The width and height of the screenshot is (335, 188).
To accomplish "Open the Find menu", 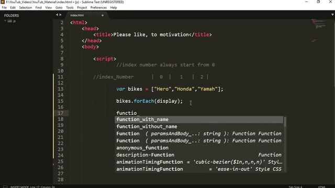I will [38, 8].
